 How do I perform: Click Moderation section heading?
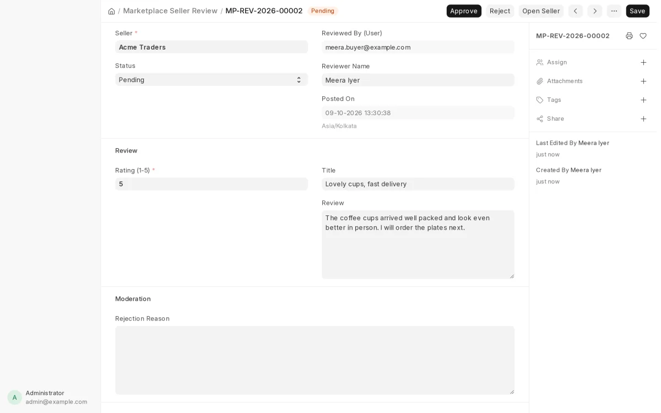(x=133, y=298)
